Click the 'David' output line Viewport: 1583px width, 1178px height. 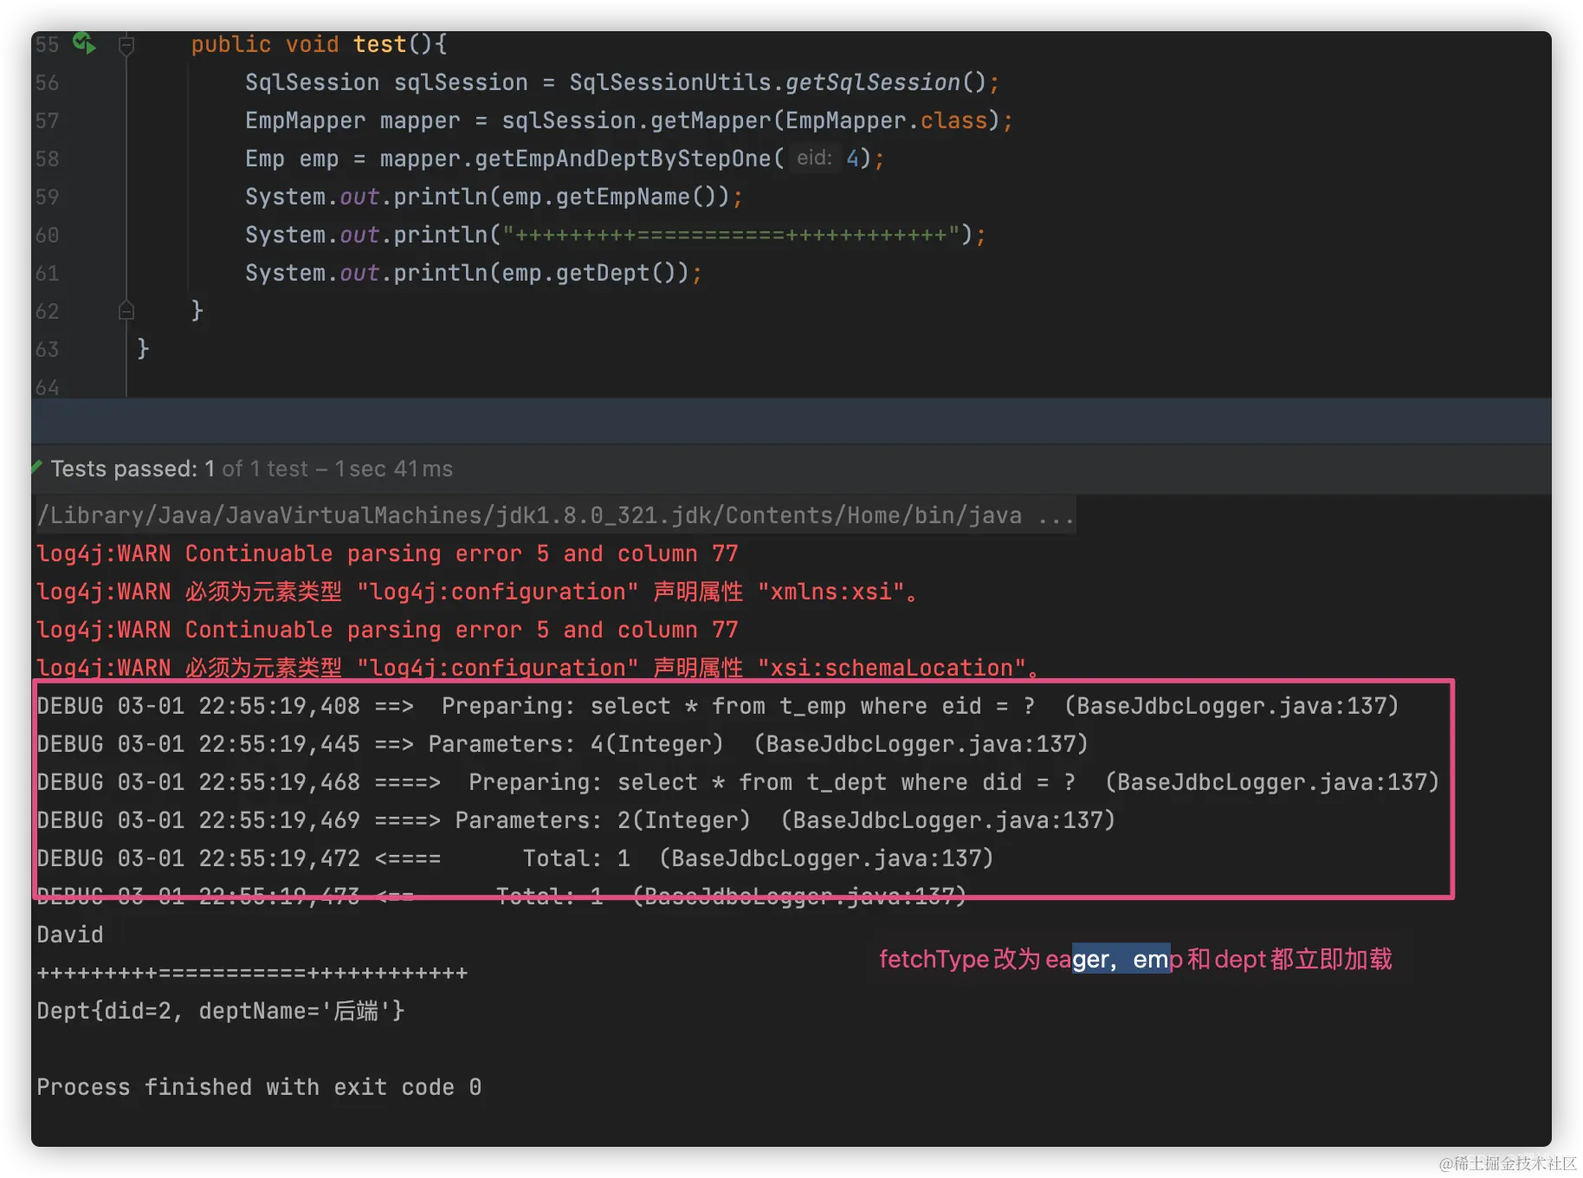(70, 935)
